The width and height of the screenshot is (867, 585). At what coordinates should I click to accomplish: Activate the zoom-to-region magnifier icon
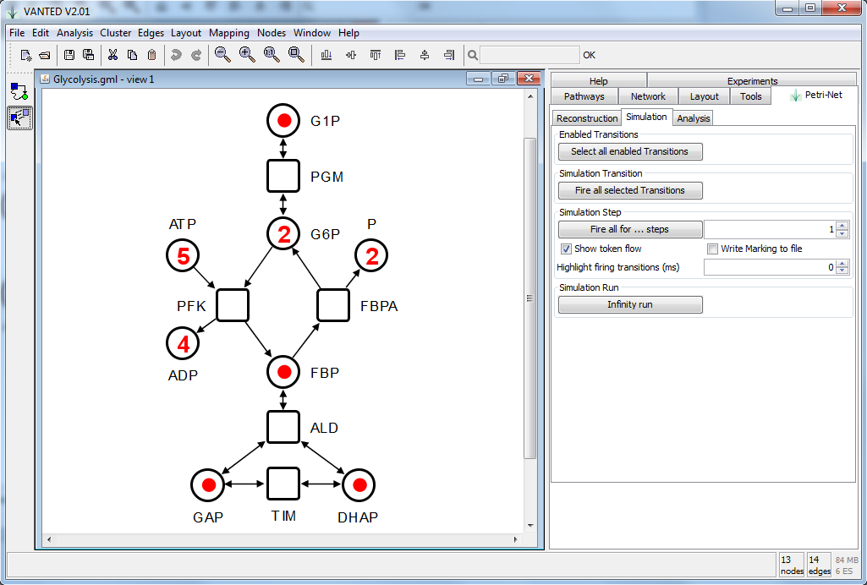(296, 55)
